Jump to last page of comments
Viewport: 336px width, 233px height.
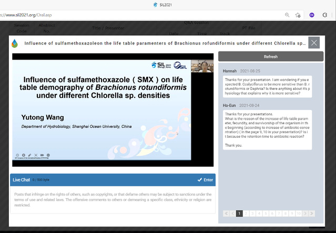pos(312,214)
